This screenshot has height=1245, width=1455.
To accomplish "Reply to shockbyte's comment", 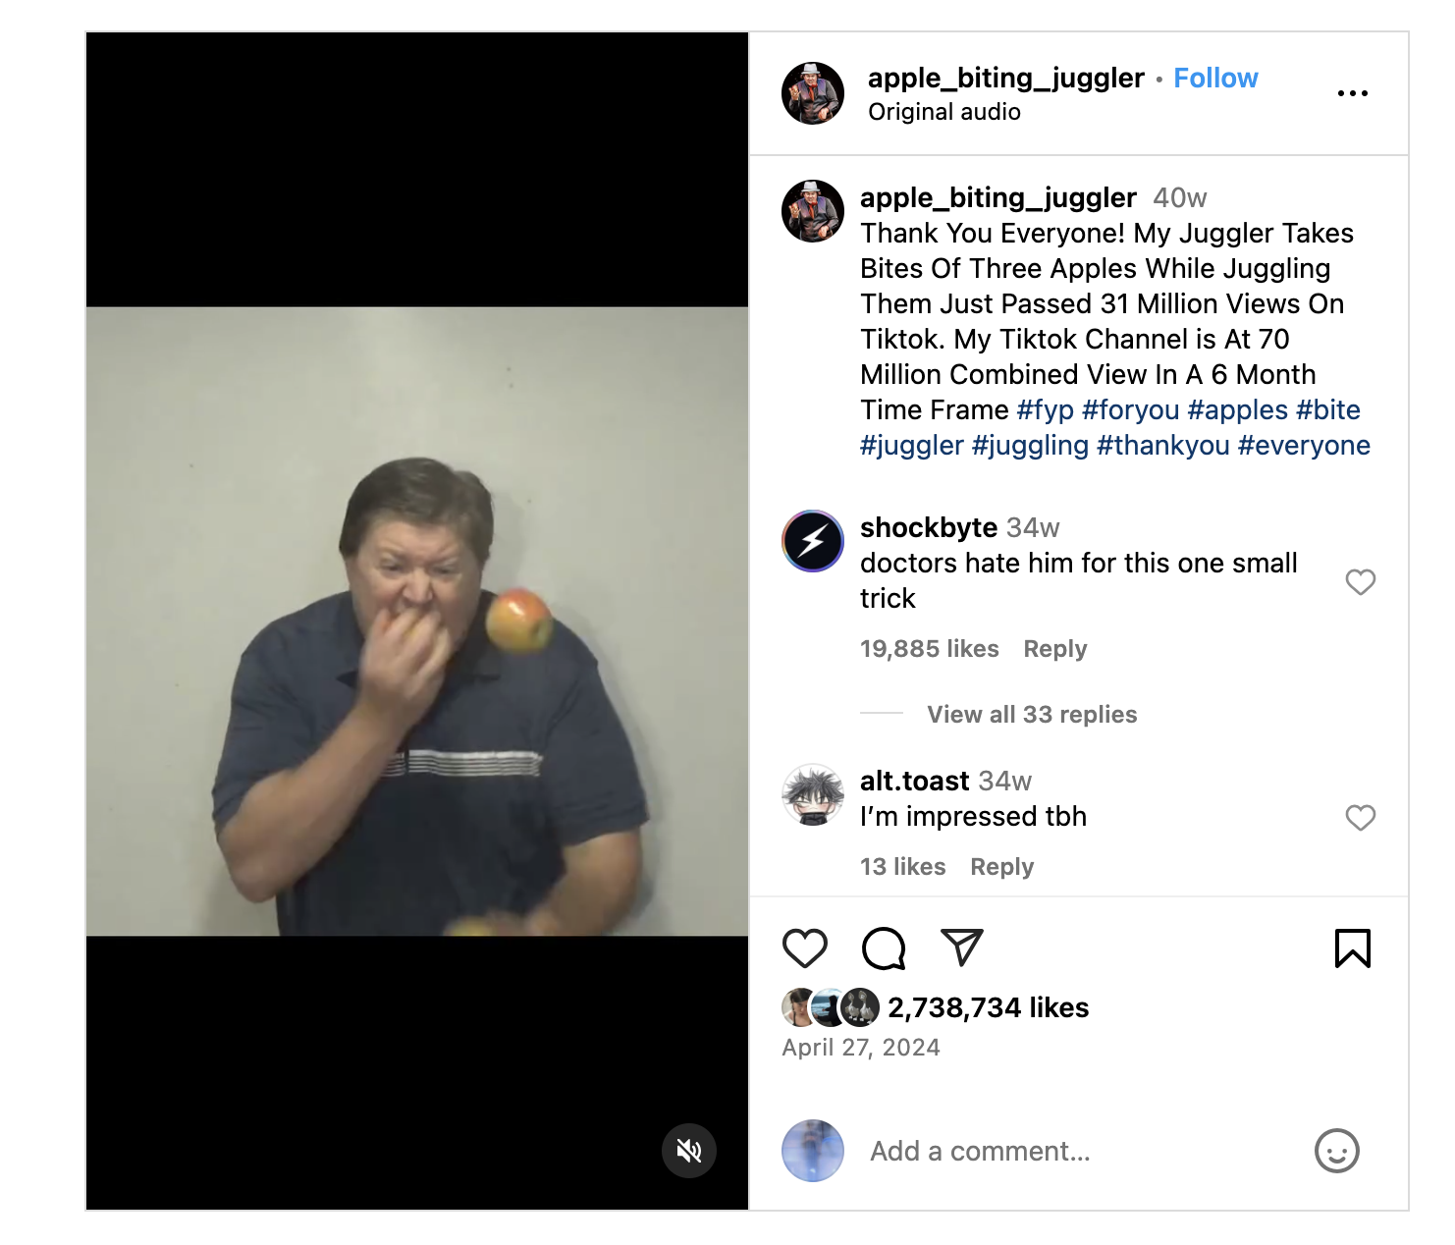I will (1054, 649).
